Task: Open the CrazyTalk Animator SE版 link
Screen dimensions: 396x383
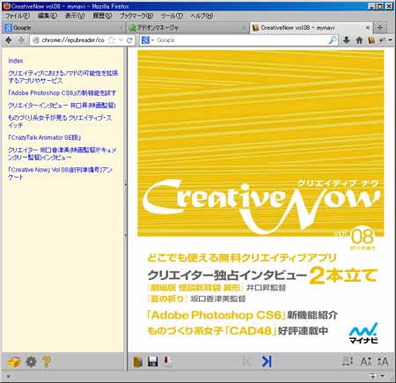Action: 44,137
